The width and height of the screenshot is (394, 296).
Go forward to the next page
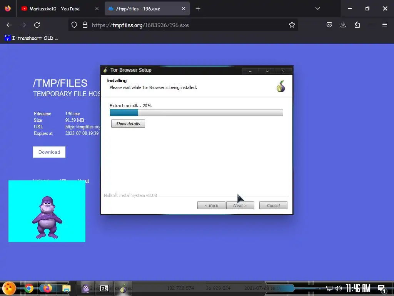pos(23,25)
